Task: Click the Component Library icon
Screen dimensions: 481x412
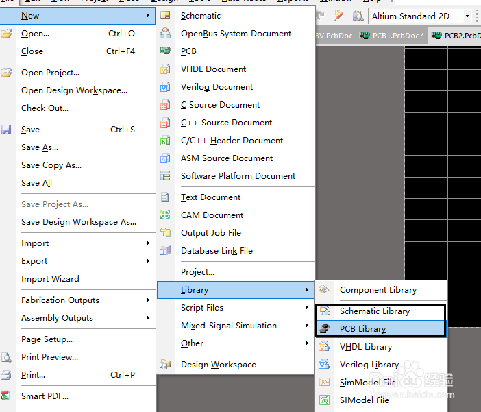Action: point(324,289)
